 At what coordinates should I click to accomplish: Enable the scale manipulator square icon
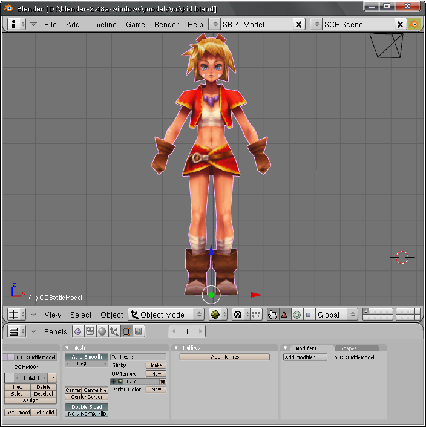coord(309,315)
